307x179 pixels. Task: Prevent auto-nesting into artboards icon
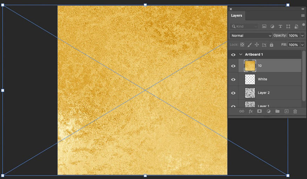coord(264,45)
